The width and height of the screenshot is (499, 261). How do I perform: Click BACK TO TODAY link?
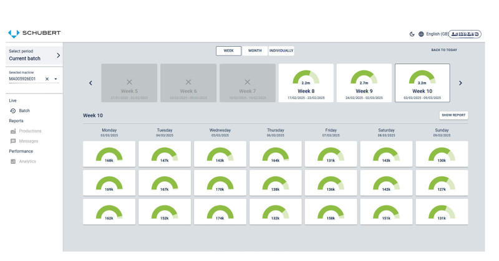tap(443, 50)
